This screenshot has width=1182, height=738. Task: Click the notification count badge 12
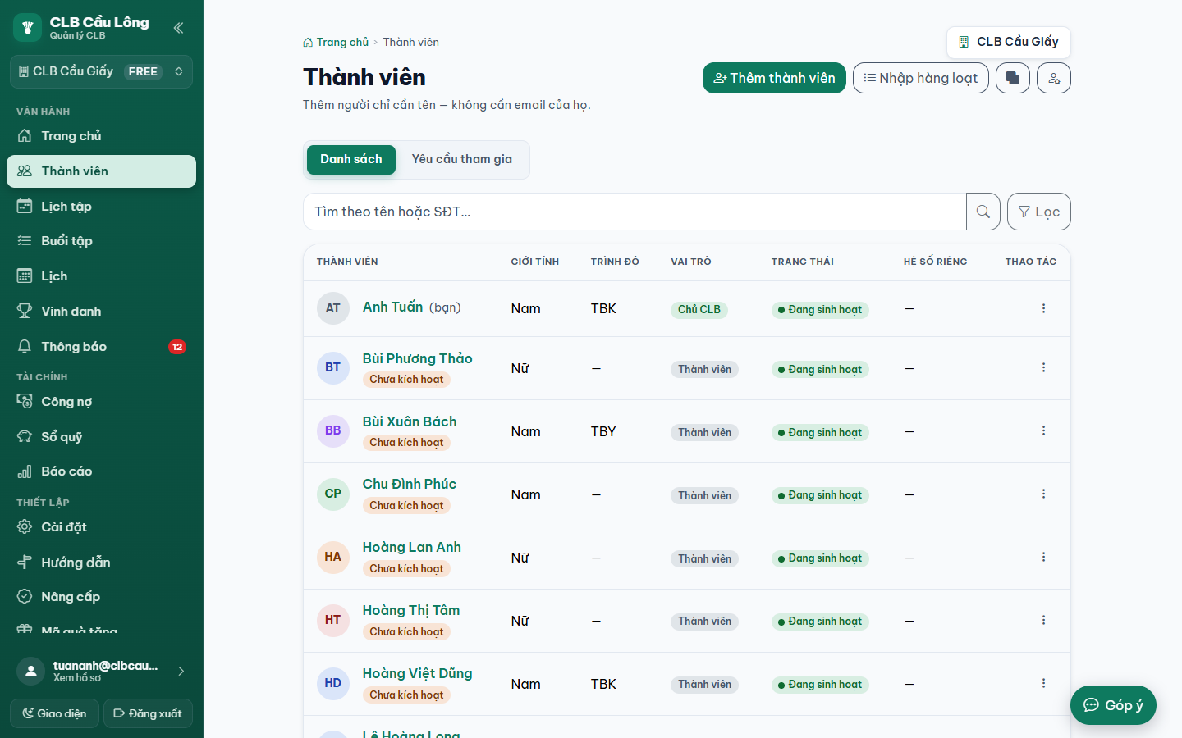(x=177, y=347)
